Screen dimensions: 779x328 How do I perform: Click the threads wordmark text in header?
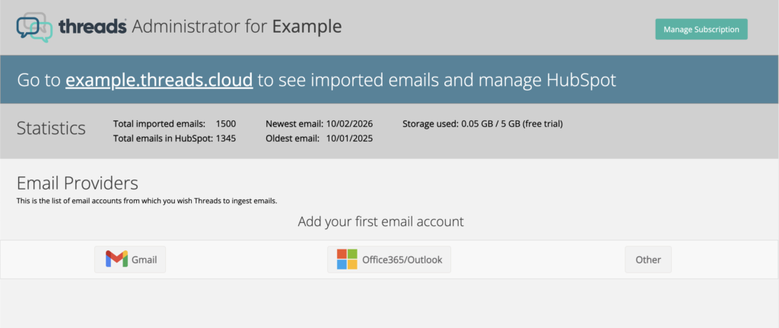93,27
